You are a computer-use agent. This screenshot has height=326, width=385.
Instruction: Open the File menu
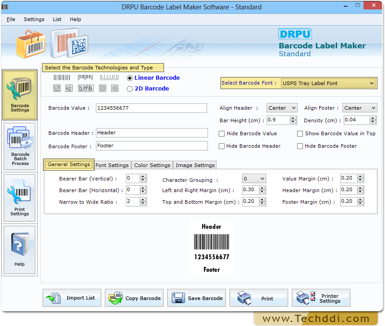coord(11,19)
